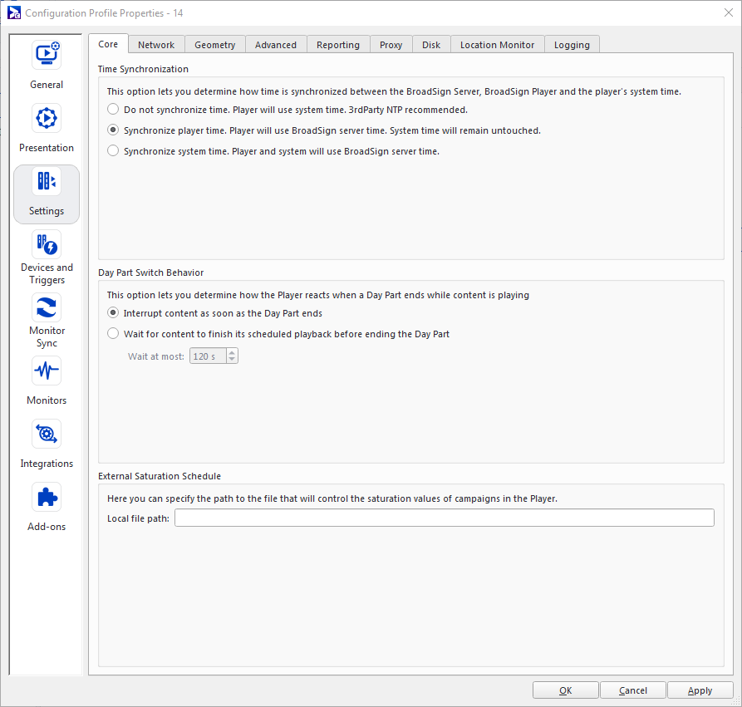Switch to the Disk tab

coord(431,45)
